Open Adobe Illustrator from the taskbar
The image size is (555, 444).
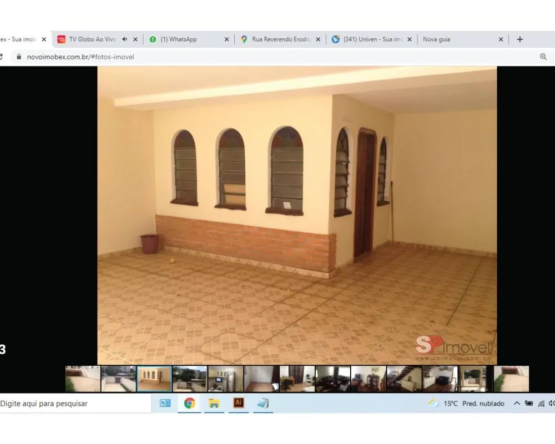point(239,403)
